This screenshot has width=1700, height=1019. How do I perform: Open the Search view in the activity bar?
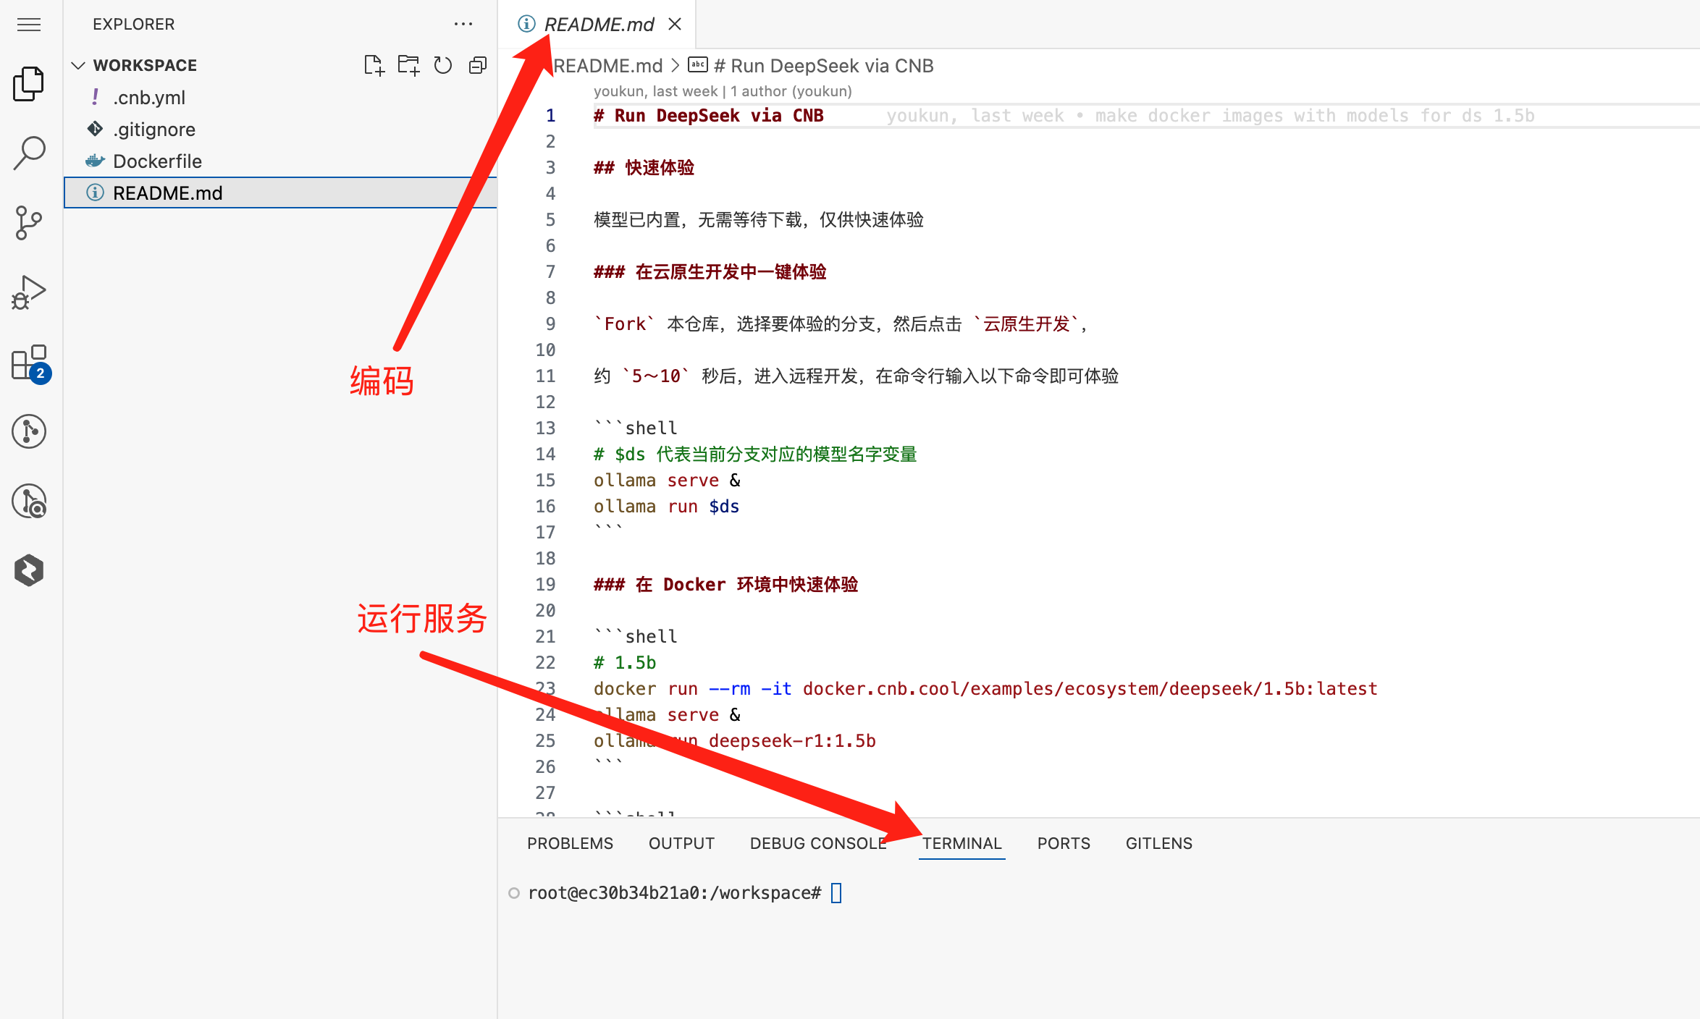[x=29, y=153]
